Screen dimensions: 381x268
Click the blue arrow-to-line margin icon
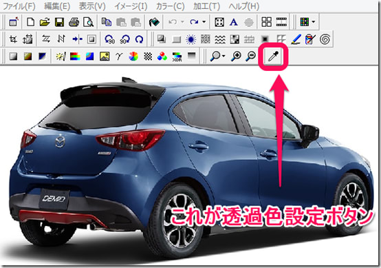(x=77, y=39)
